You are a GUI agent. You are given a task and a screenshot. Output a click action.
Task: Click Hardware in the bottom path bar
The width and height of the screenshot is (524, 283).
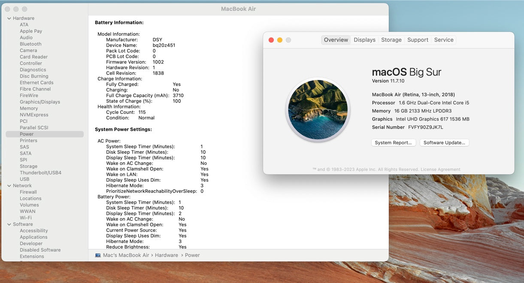[x=167, y=255]
